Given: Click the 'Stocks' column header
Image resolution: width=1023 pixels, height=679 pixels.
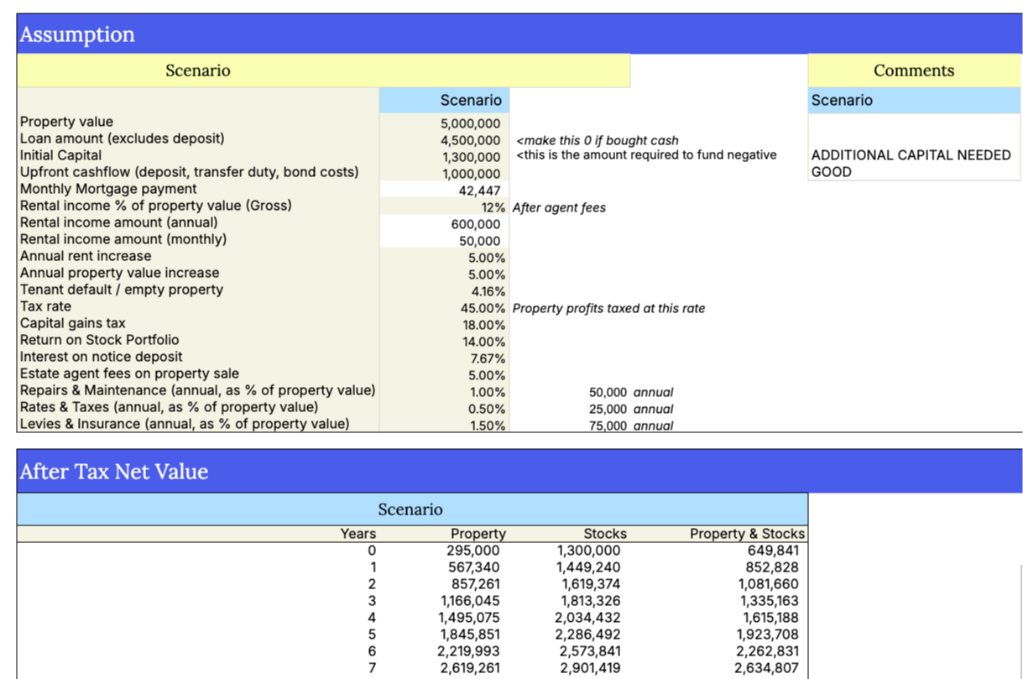Looking at the screenshot, I should click(605, 534).
